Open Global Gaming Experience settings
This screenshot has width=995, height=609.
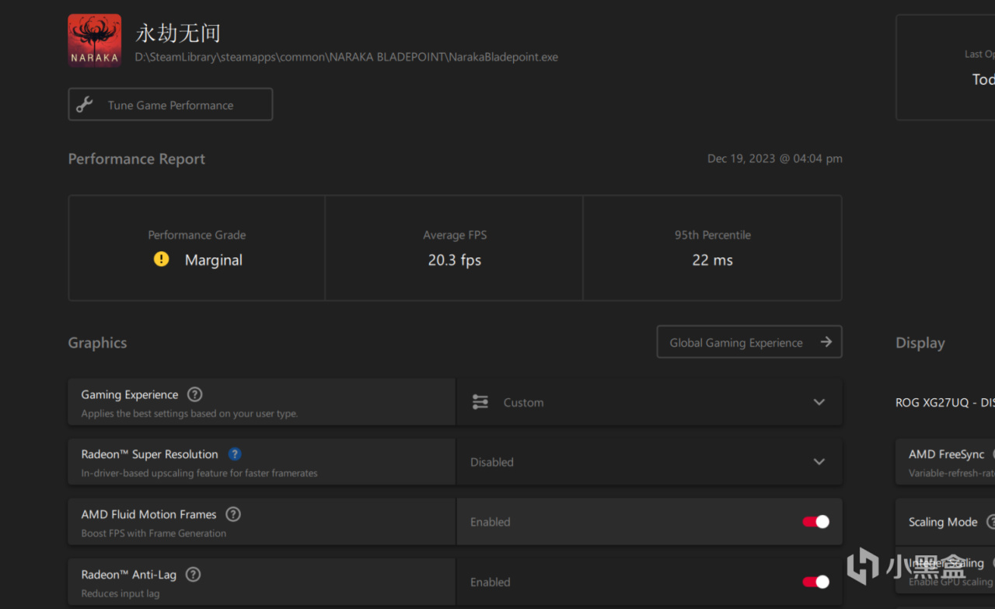pos(749,342)
